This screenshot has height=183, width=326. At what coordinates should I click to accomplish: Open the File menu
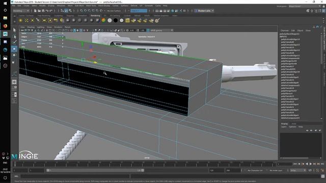coord(14,6)
